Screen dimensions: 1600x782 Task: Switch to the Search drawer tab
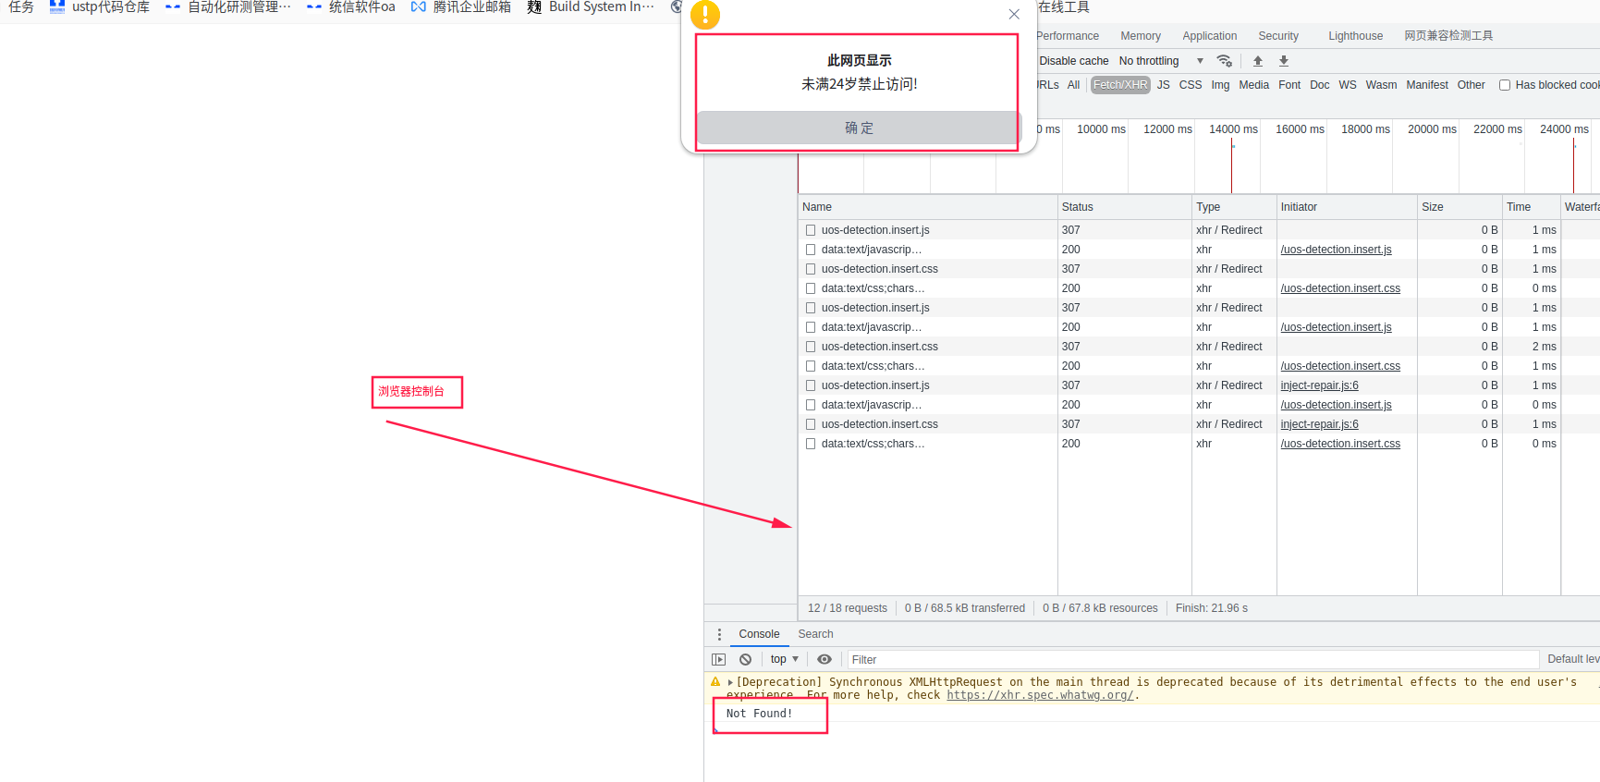pos(815,634)
